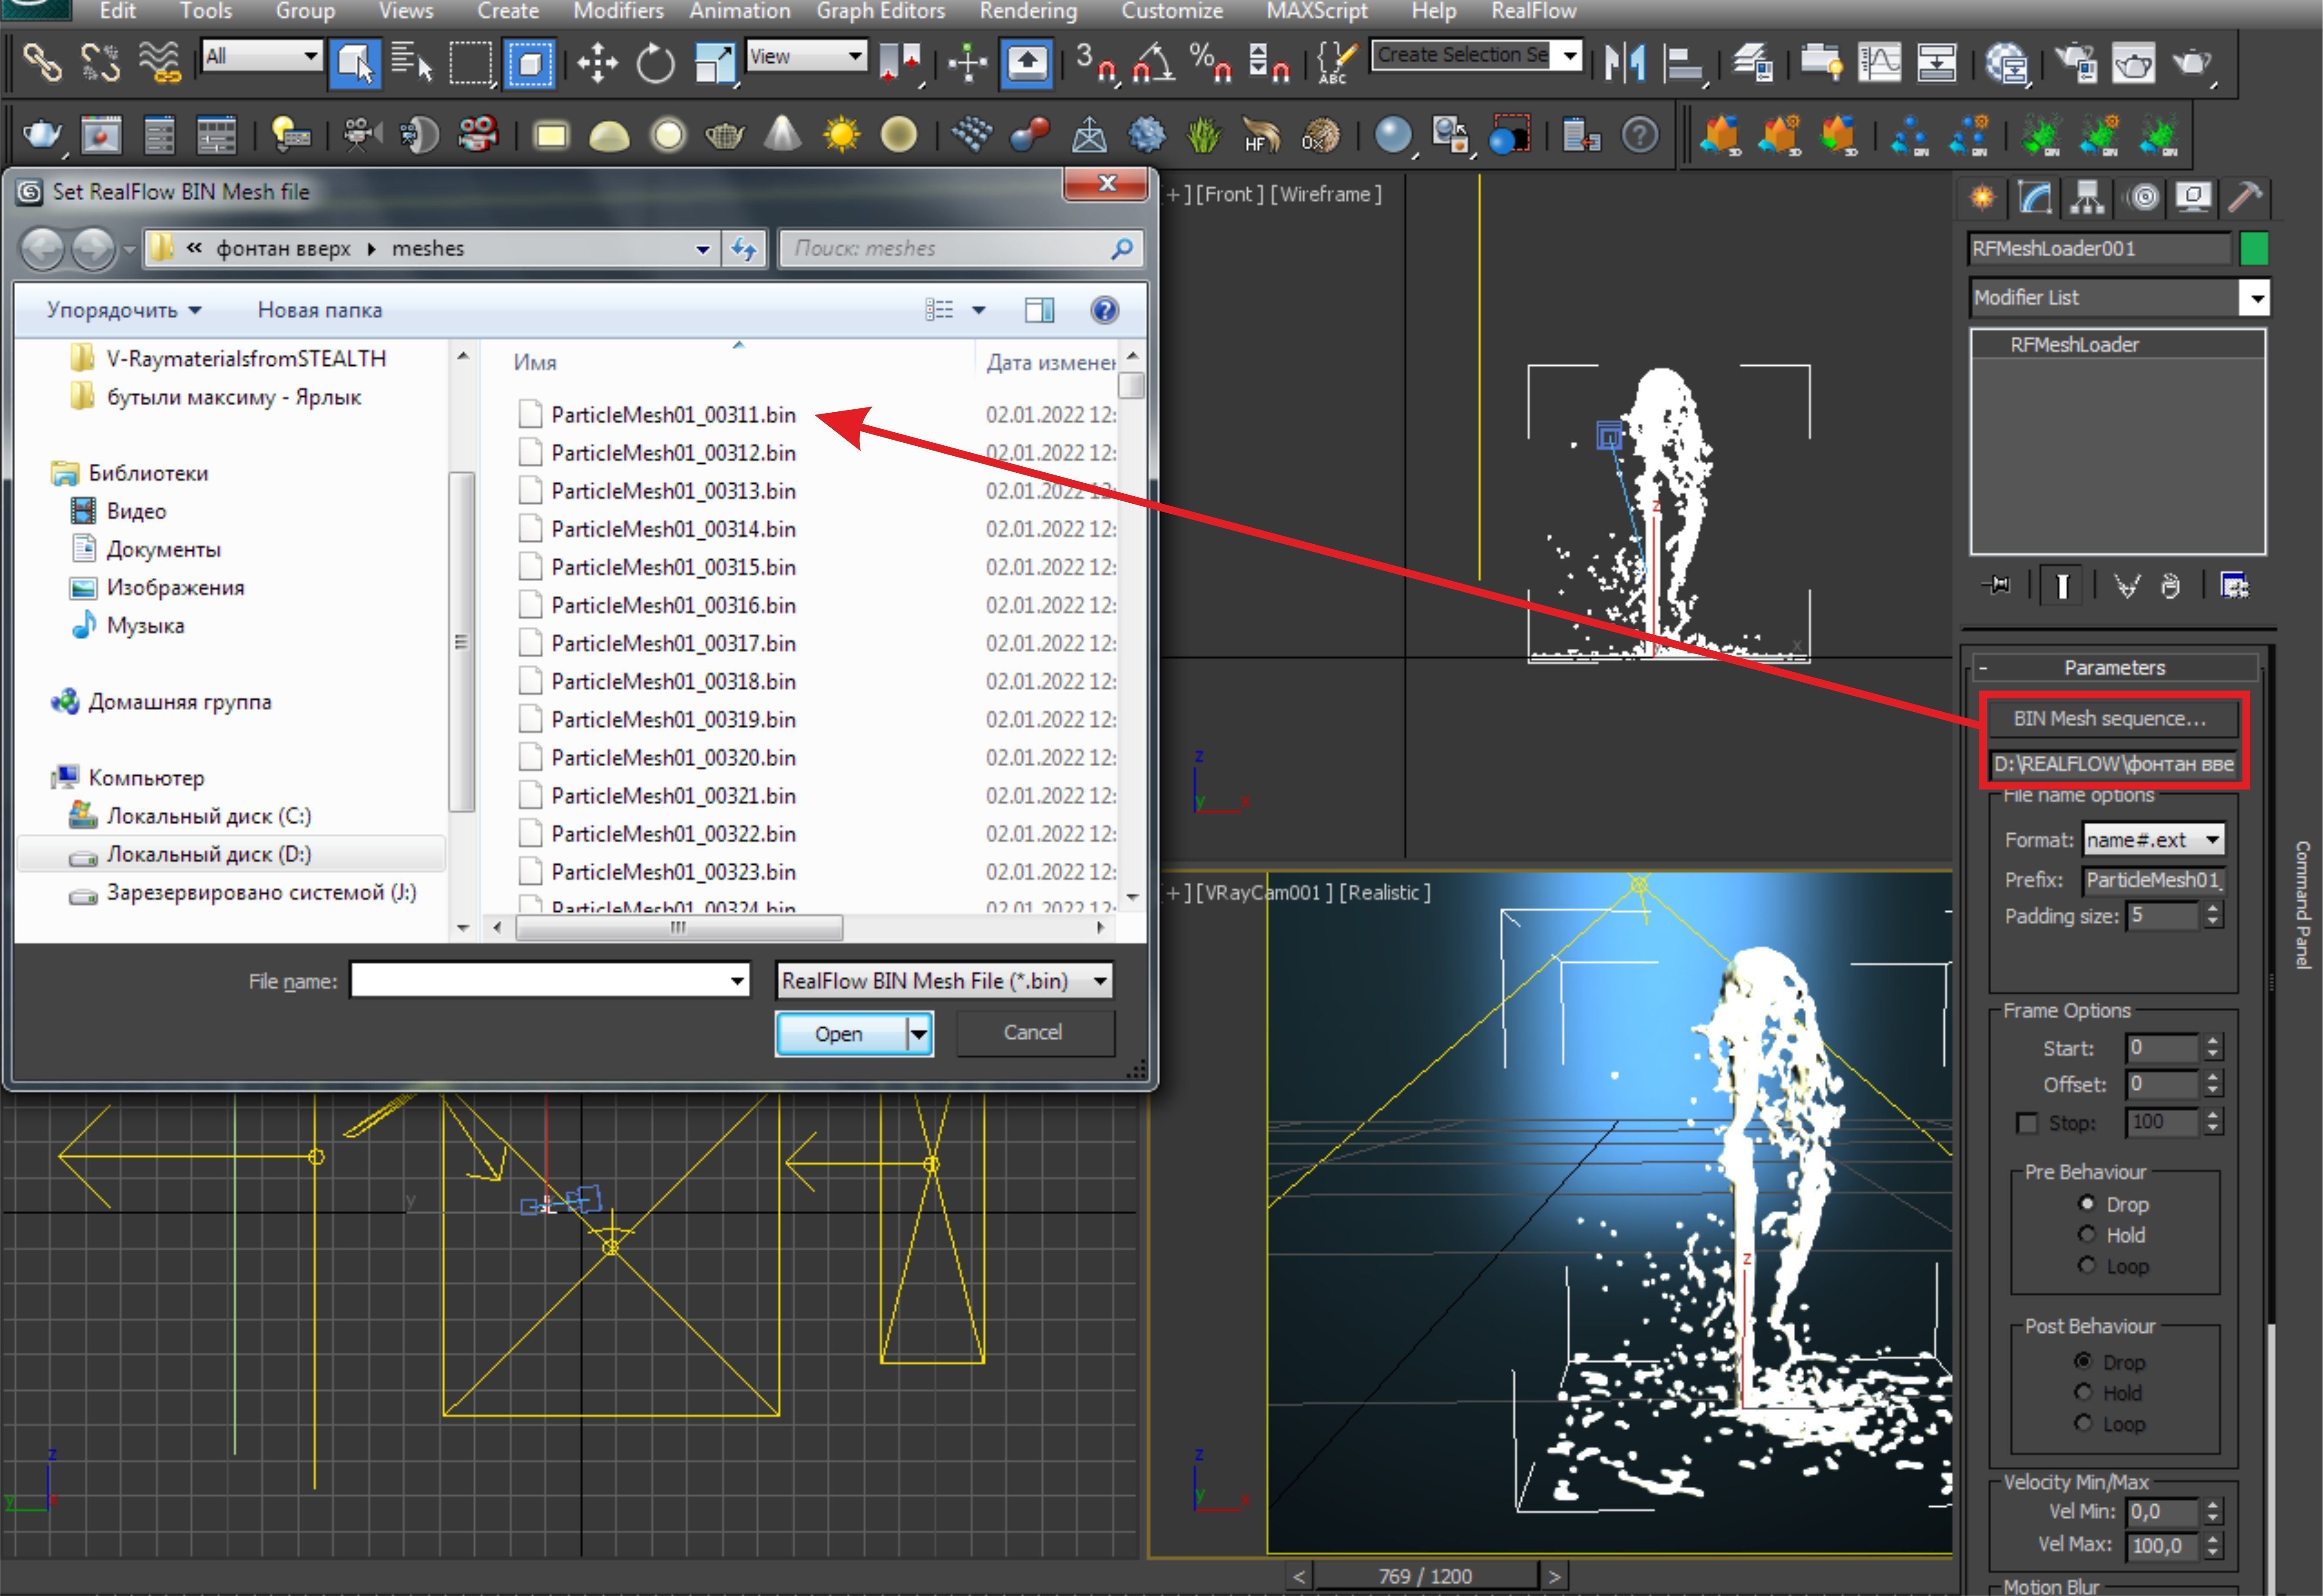2323x1596 pixels.
Task: Open the Utilities hammer panel tab
Action: [x=2246, y=198]
